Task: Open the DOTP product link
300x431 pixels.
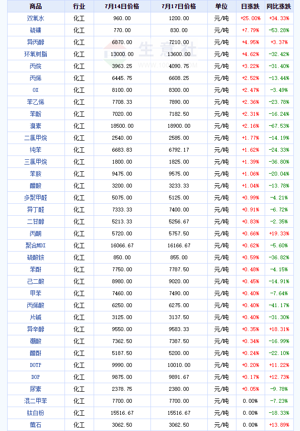Action: 35,365
